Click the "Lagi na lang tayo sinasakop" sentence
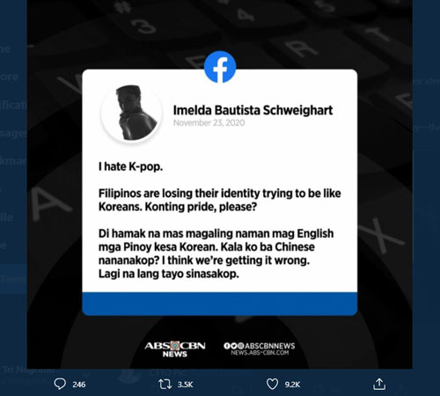The width and height of the screenshot is (440, 396). click(x=169, y=274)
